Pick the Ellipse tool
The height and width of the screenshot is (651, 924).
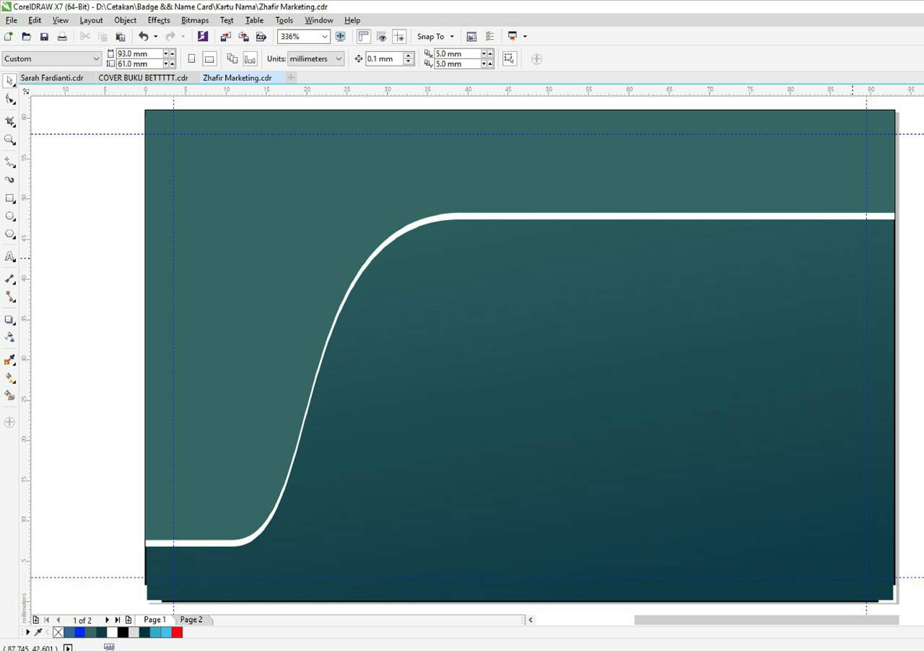point(10,217)
